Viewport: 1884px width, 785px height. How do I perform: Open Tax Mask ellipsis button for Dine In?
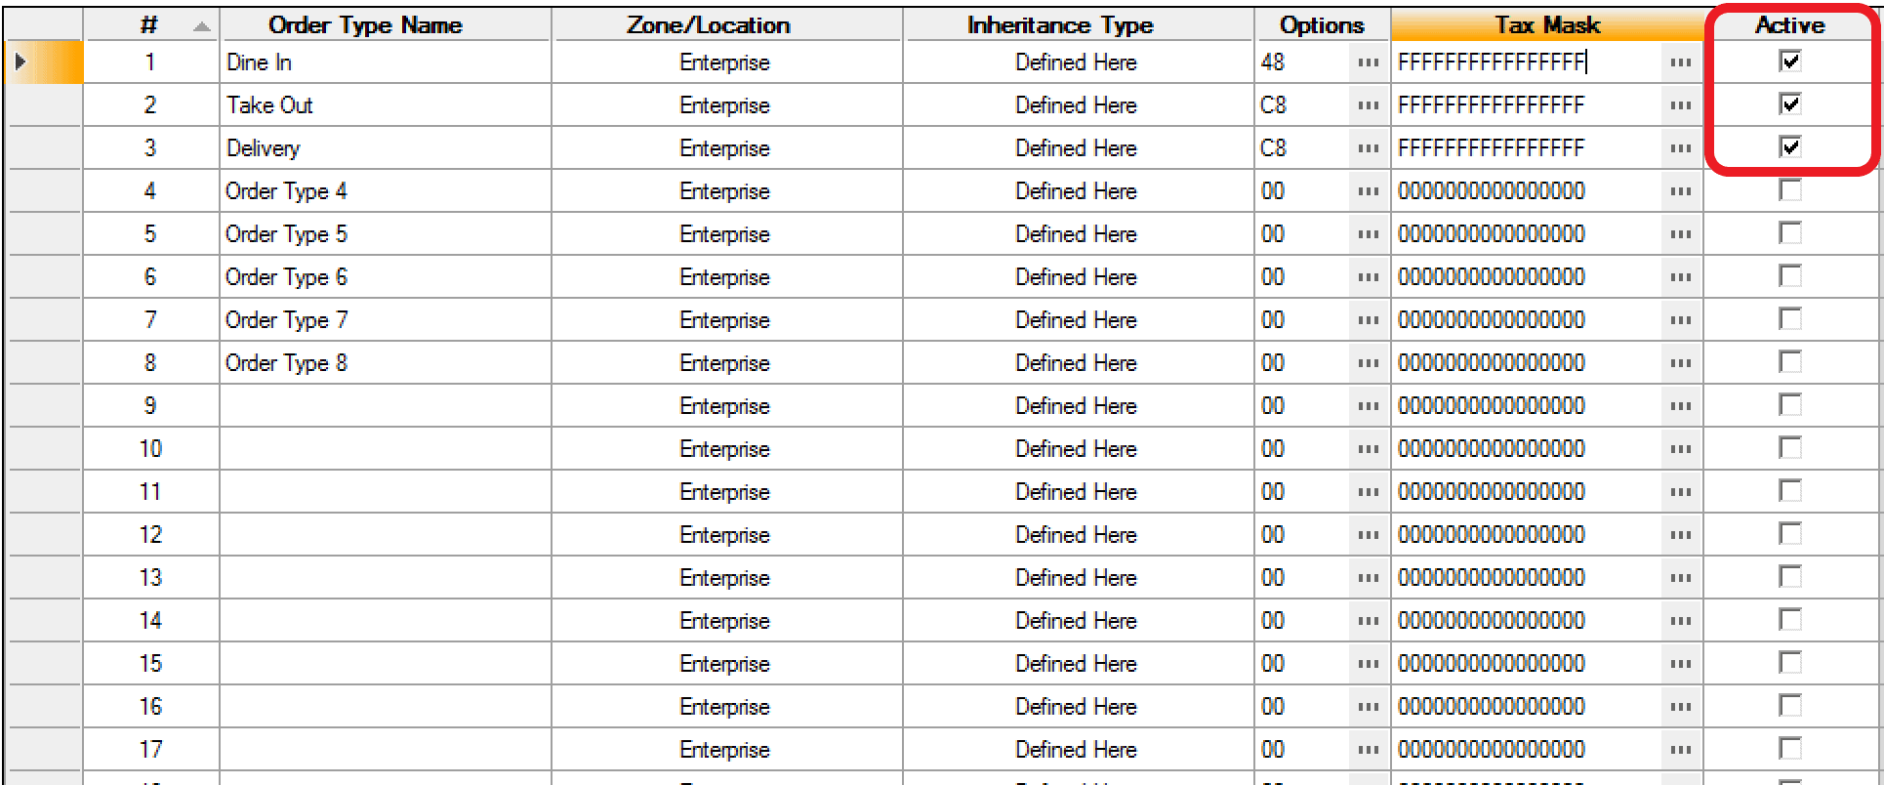(1680, 62)
